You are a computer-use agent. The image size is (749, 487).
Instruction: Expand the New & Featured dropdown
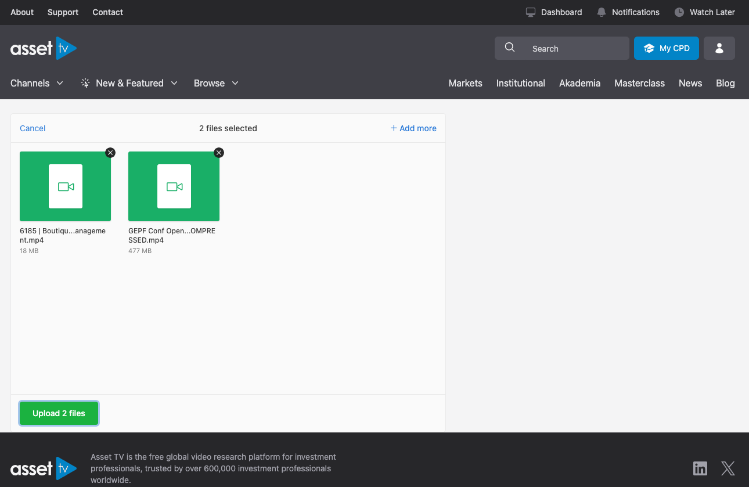tap(129, 83)
